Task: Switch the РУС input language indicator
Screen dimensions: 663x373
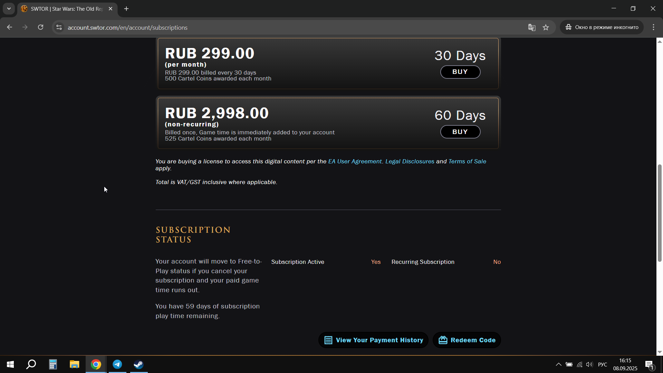Action: point(603,364)
